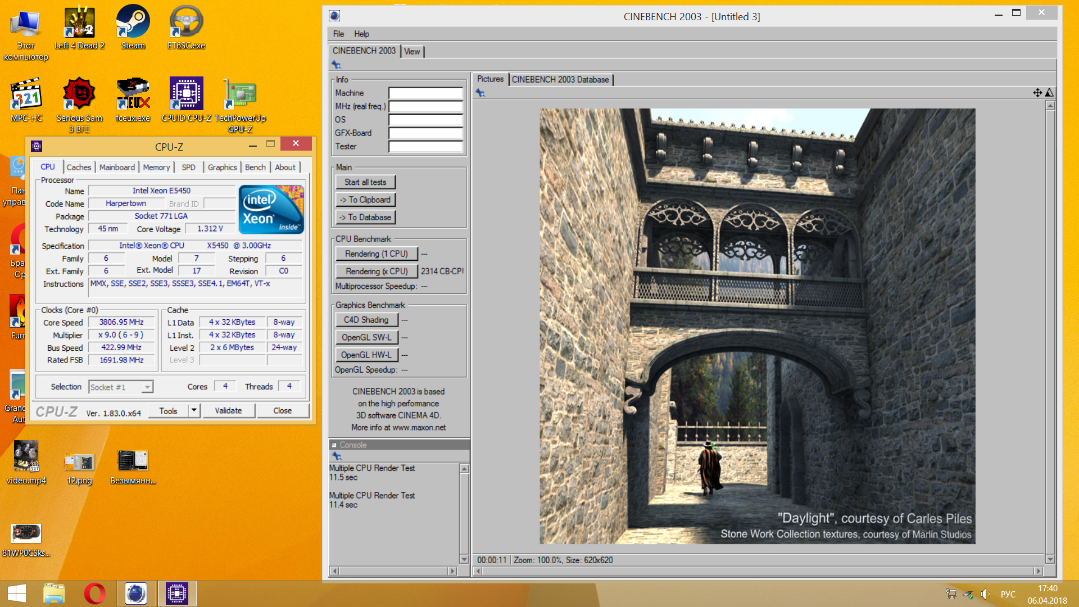Click the pin icon in Console panel
This screenshot has height=607, width=1079.
[337, 456]
